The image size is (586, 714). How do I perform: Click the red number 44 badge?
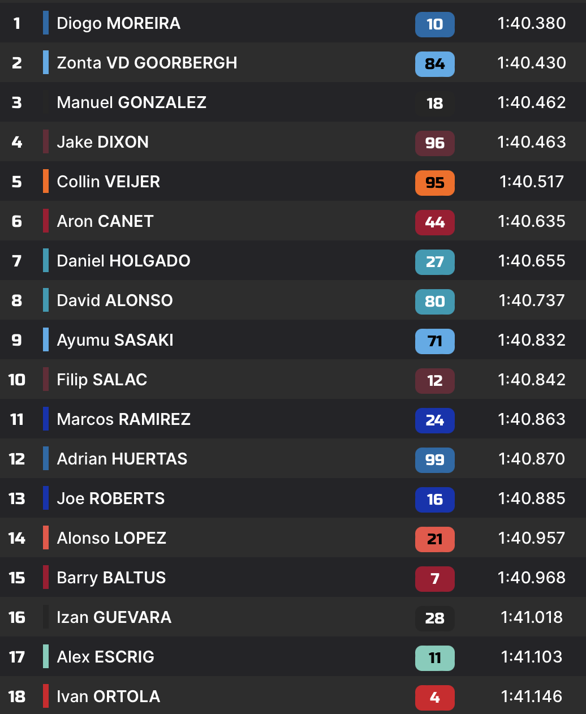point(434,222)
